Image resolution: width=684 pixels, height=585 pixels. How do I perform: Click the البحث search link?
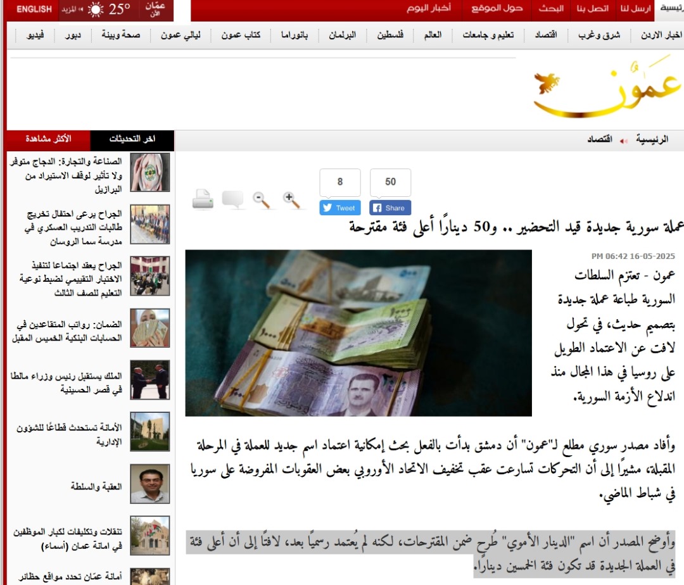[550, 9]
